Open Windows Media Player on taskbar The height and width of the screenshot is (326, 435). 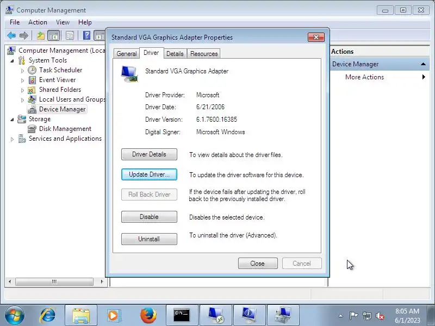pyautogui.click(x=113, y=315)
